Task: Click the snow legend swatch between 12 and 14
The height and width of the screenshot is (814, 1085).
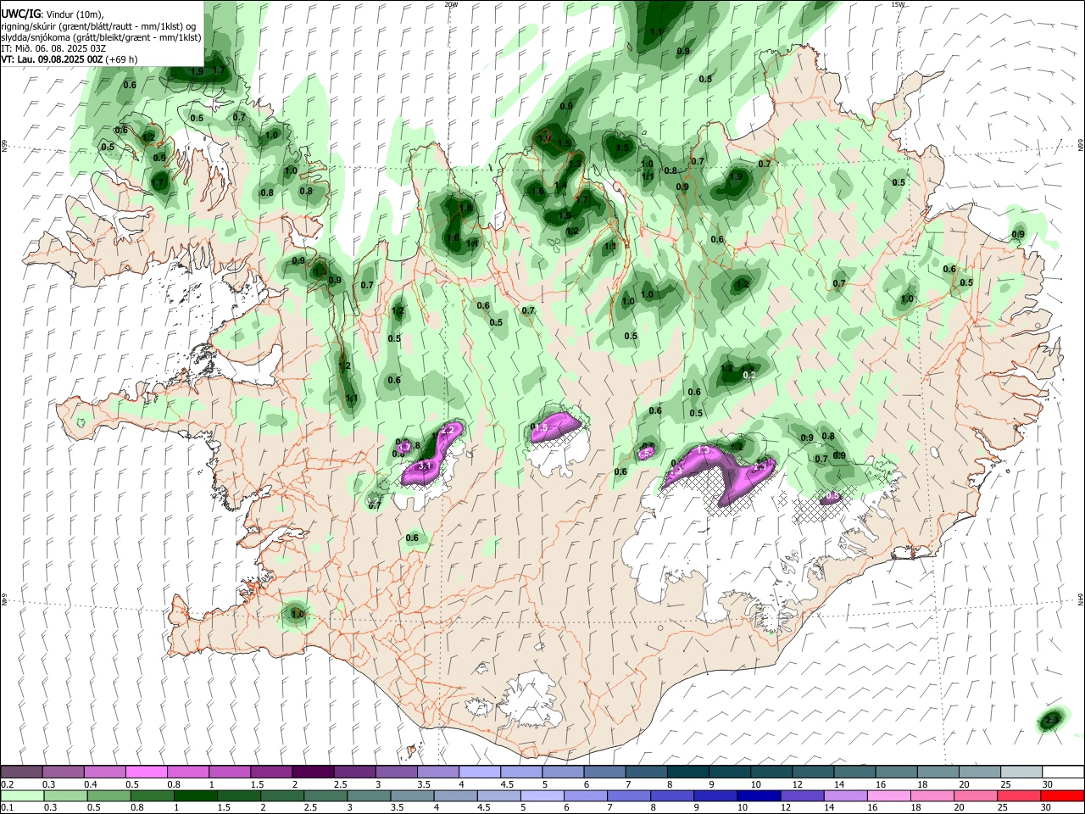Action: [812, 772]
